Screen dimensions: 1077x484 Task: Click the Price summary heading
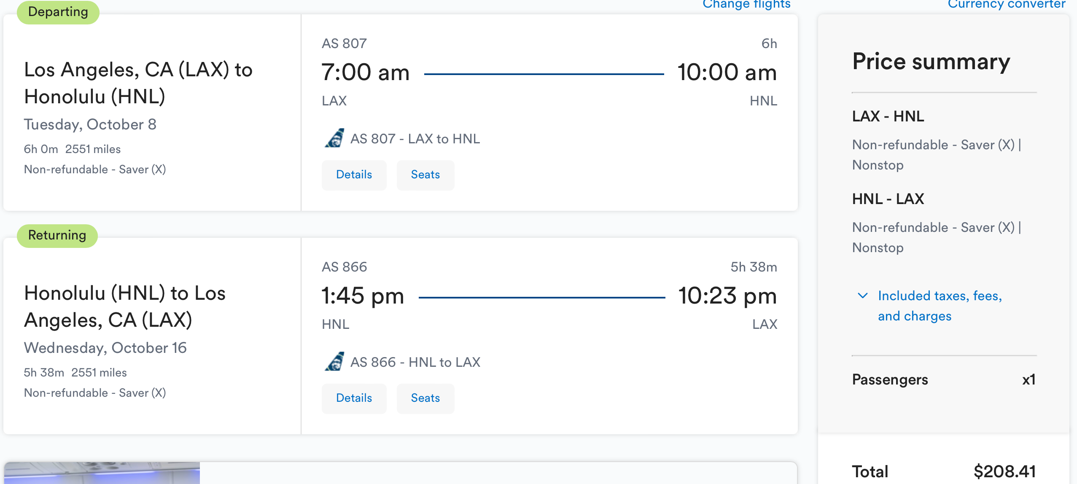click(931, 62)
